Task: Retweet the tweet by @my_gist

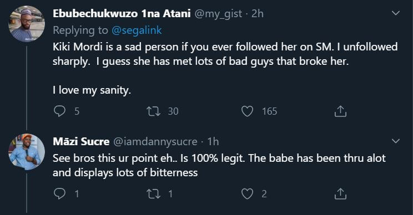Action: point(153,111)
